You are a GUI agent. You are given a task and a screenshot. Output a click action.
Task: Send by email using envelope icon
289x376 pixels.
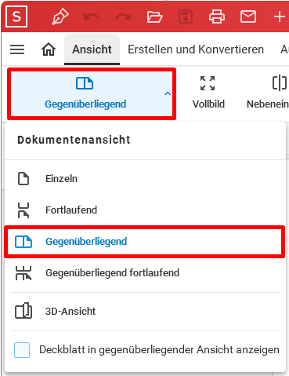[x=248, y=16]
